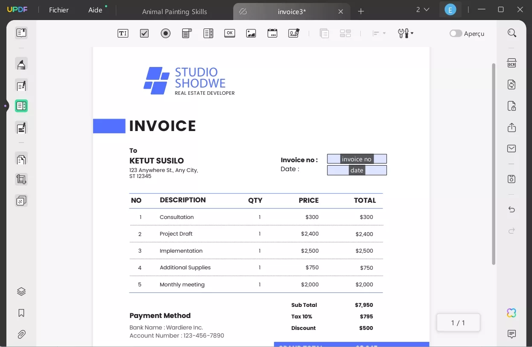Image resolution: width=532 pixels, height=347 pixels.
Task: Open the Attachments paperclip panel
Action: click(x=21, y=335)
